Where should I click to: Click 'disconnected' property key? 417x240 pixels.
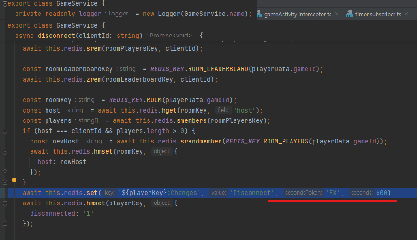pos(53,213)
